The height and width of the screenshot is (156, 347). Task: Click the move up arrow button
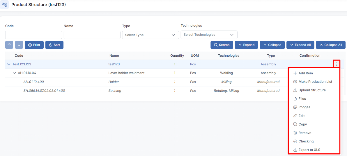(x=9, y=45)
